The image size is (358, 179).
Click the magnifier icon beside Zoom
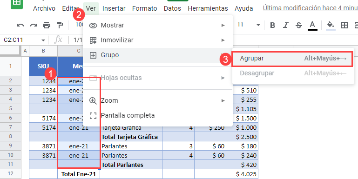click(x=93, y=100)
